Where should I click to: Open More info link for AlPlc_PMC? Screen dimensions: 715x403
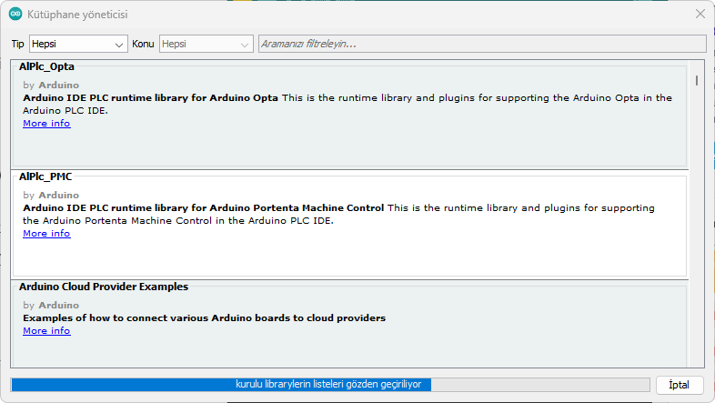pyautogui.click(x=46, y=234)
